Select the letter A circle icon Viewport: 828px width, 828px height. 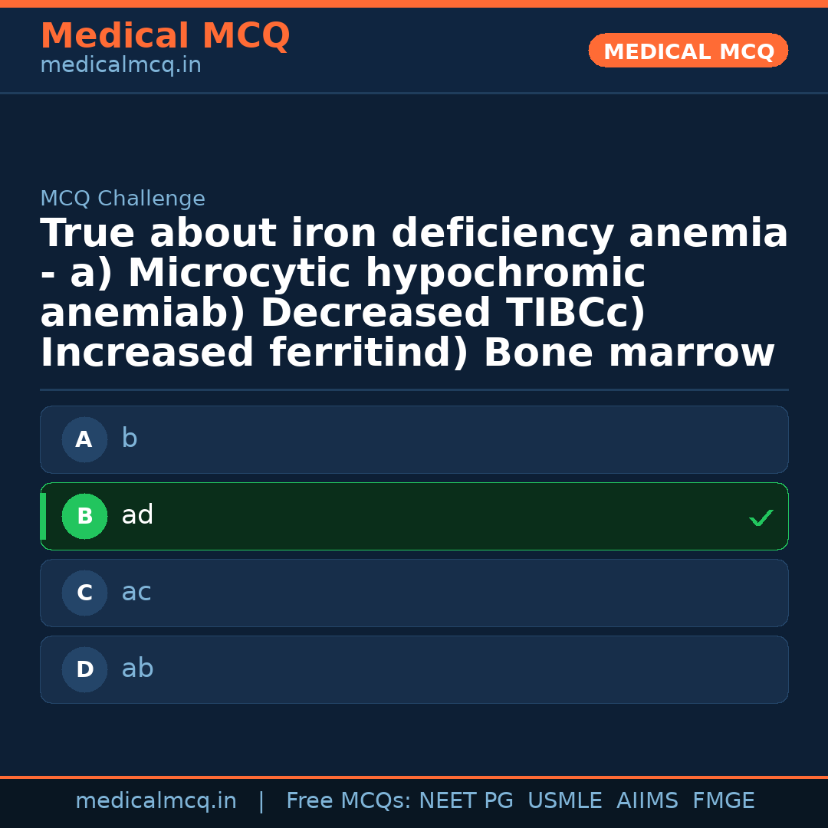[84, 440]
